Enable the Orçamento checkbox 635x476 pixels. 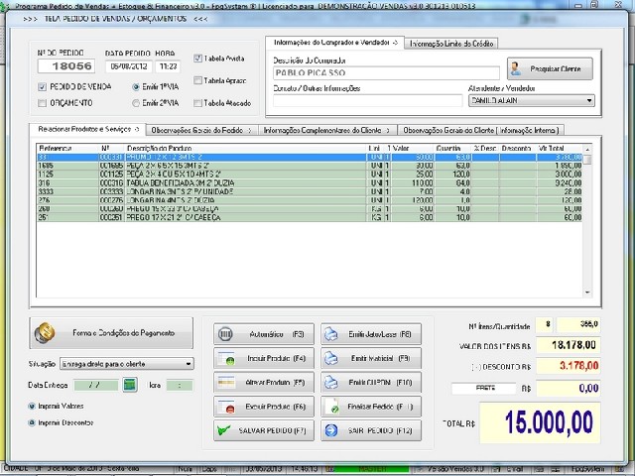pos(42,102)
